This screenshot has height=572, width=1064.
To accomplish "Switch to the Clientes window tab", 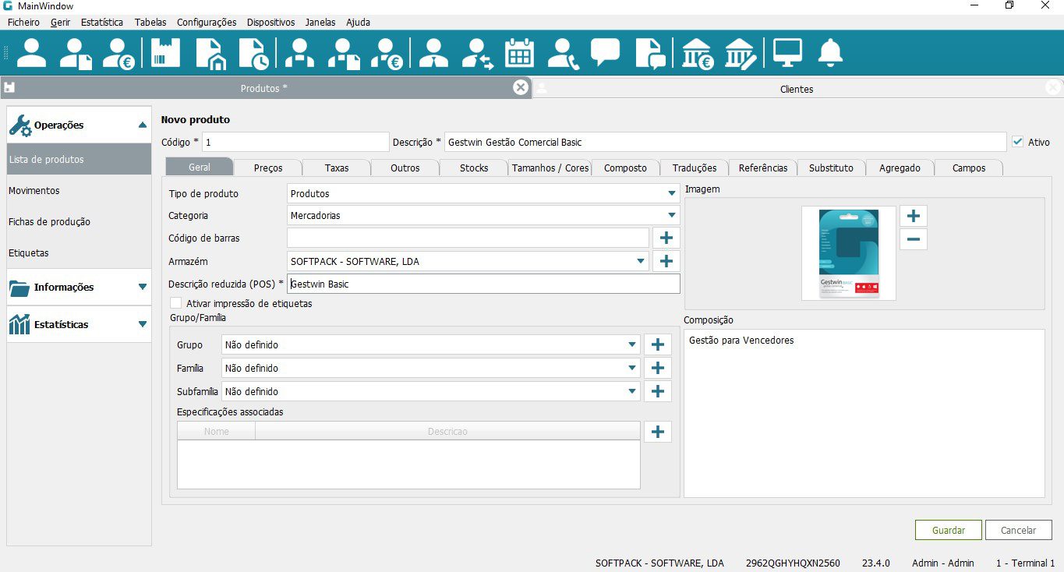I will [x=797, y=89].
